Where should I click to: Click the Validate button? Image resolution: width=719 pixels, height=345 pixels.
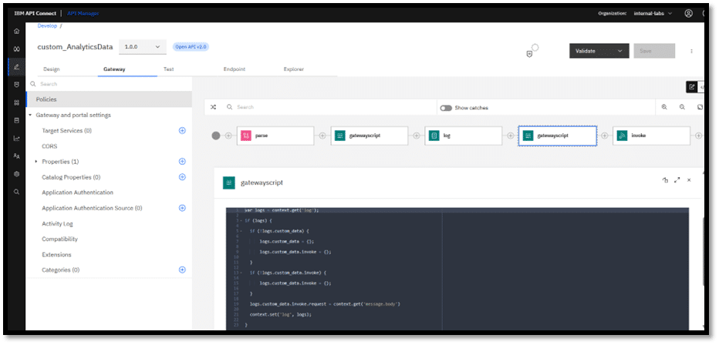tap(599, 51)
